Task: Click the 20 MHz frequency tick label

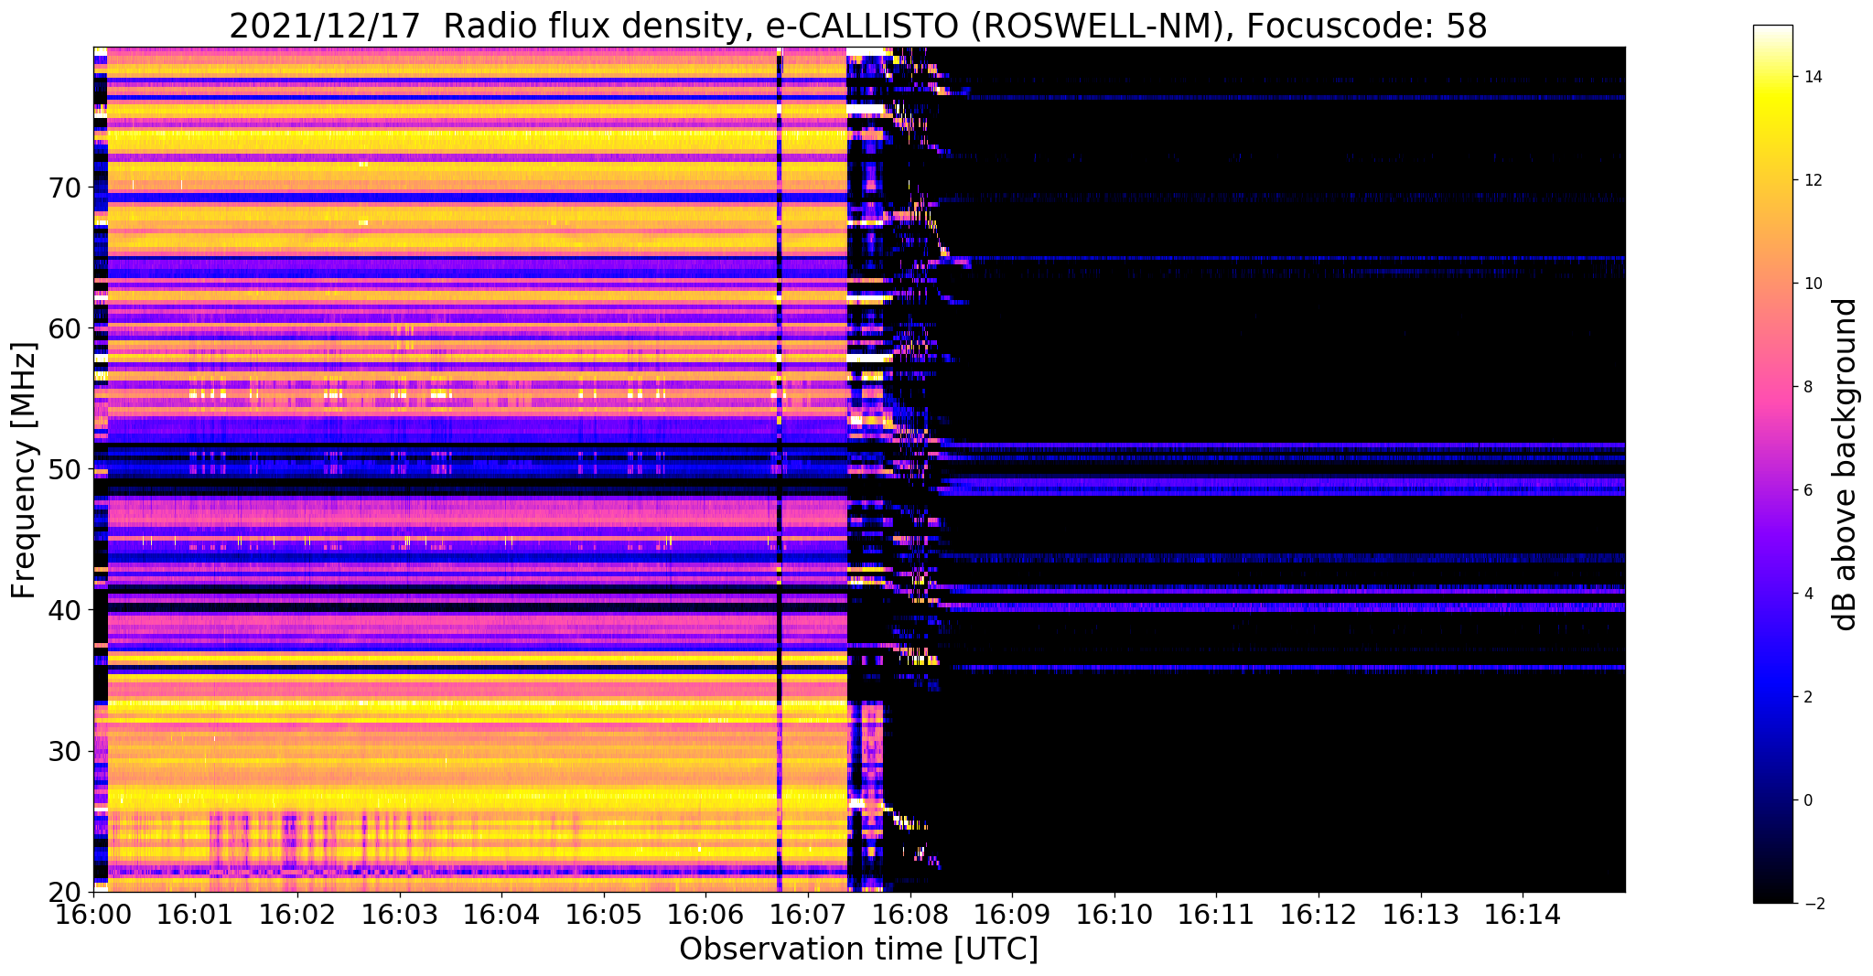Action: click(66, 892)
